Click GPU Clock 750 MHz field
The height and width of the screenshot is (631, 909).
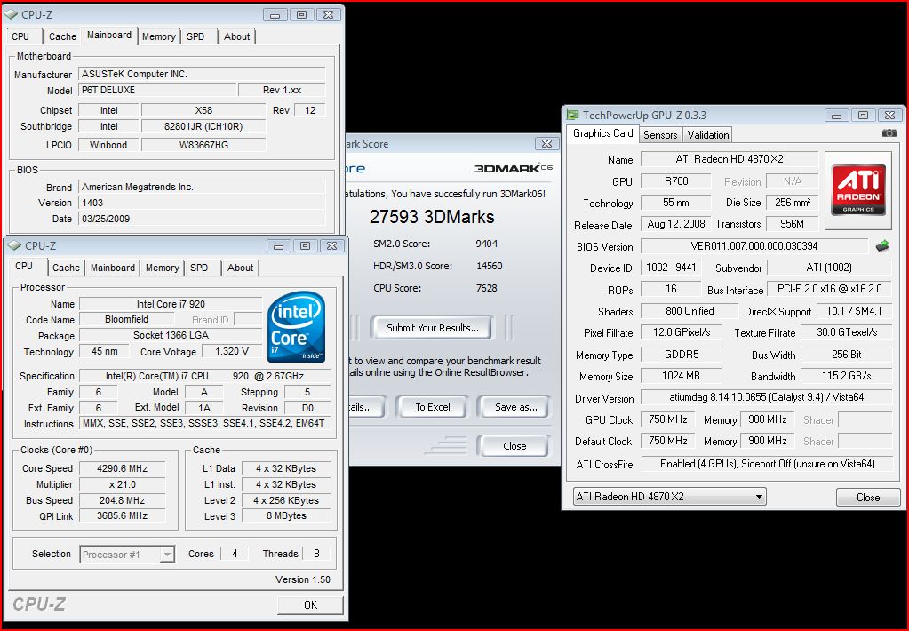pos(668,419)
